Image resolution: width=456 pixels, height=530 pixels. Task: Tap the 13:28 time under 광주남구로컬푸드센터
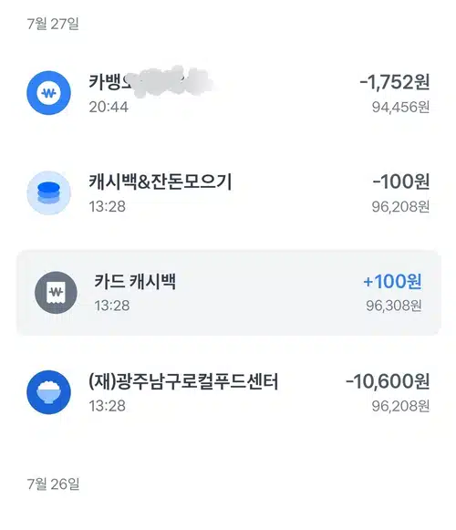pos(107,406)
